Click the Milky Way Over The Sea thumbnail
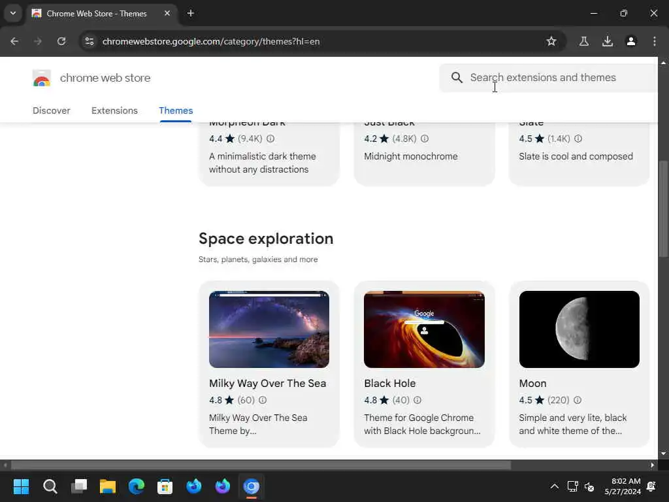 [269, 329]
